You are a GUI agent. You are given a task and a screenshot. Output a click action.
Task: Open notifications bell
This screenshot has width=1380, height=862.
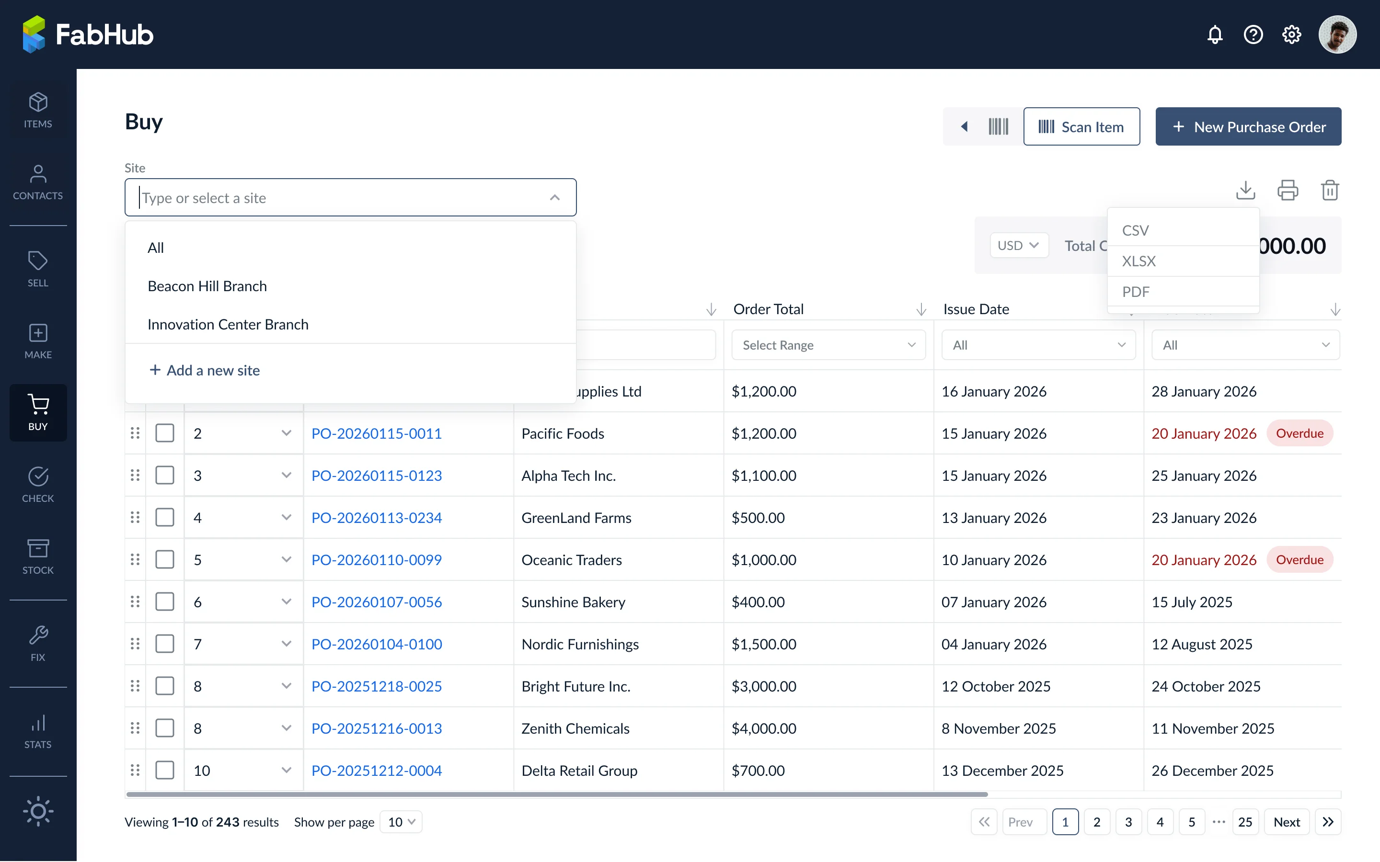pos(1215,35)
